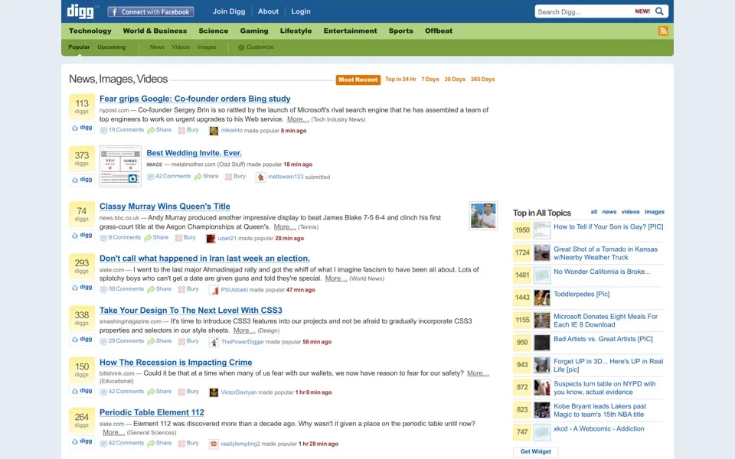
Task: Switch to the Upcoming tab
Action: pos(112,47)
